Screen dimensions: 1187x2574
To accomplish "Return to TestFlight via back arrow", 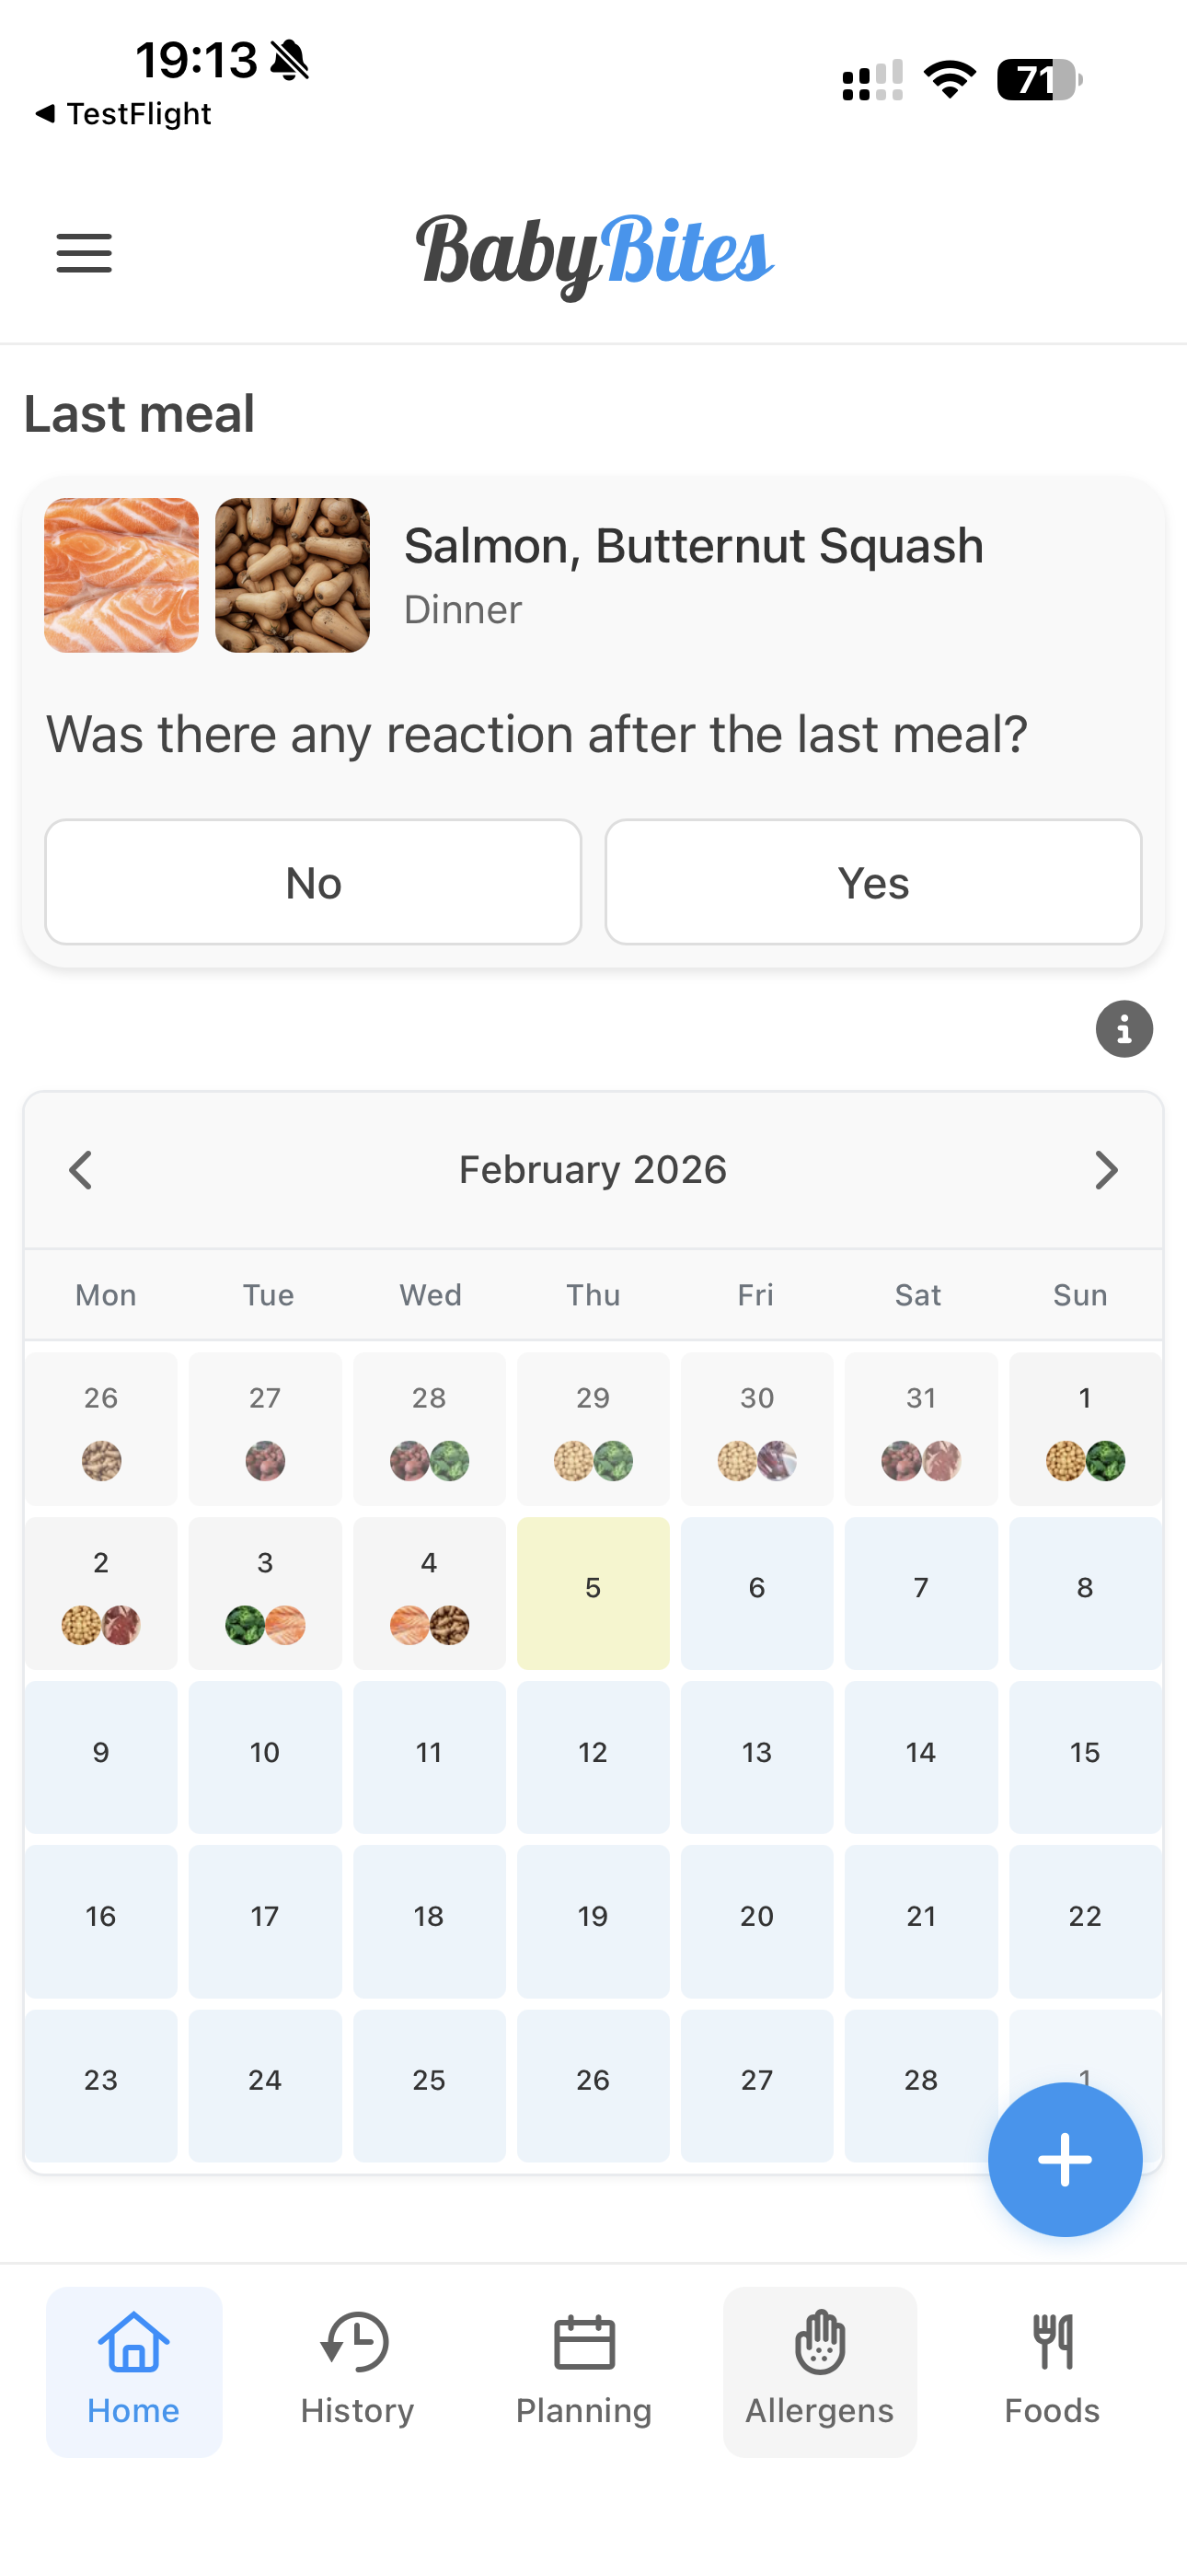I will (121, 114).
